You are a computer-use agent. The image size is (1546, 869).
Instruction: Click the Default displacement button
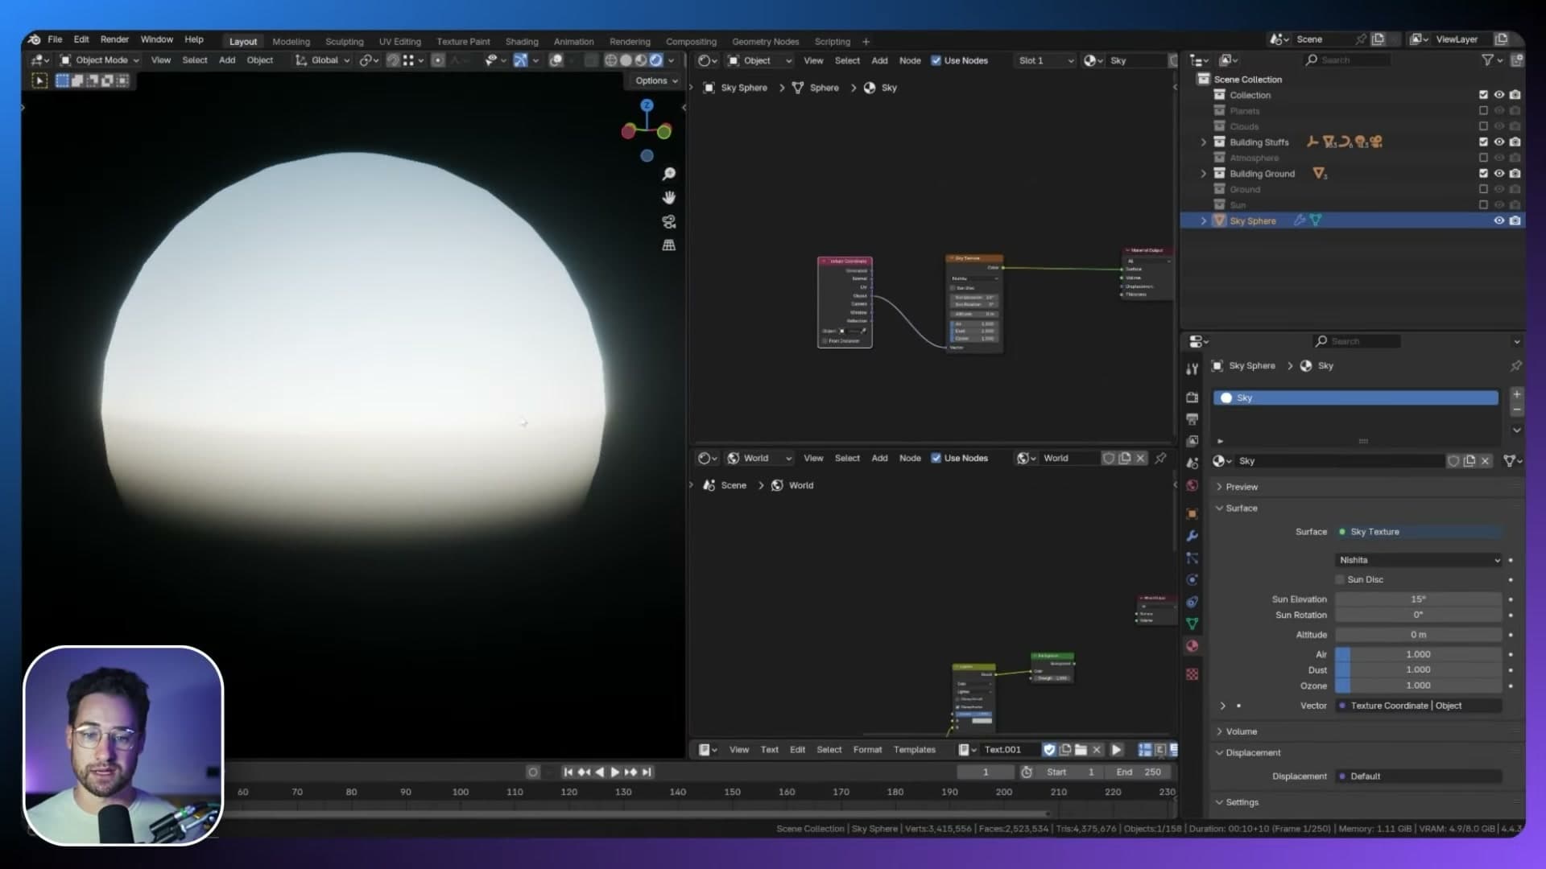[1419, 776]
